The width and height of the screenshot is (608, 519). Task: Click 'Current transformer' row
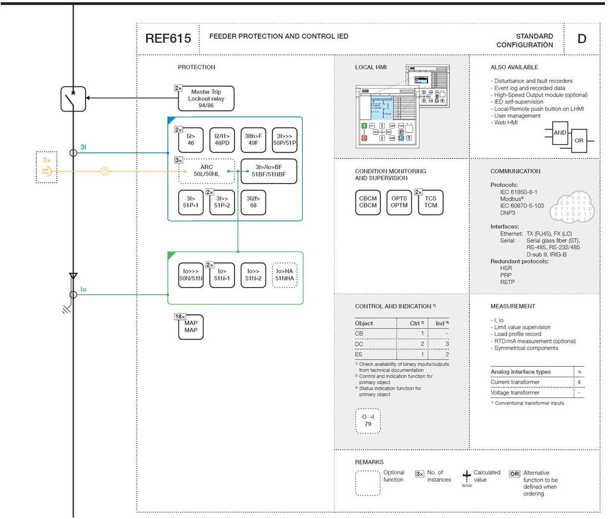[x=537, y=382]
